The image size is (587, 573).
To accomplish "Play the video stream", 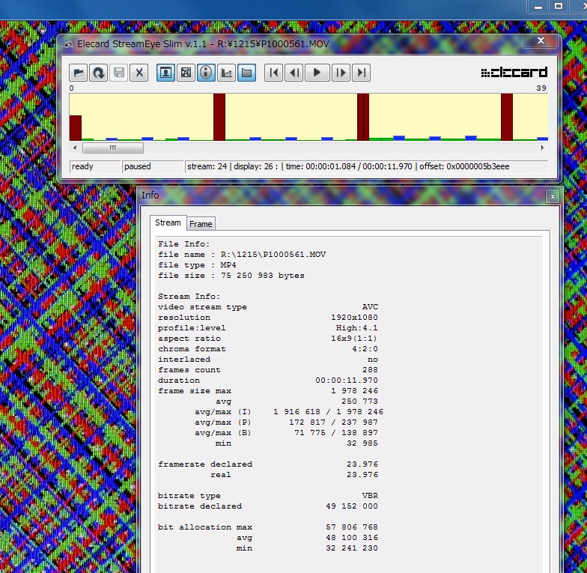I will click(317, 73).
